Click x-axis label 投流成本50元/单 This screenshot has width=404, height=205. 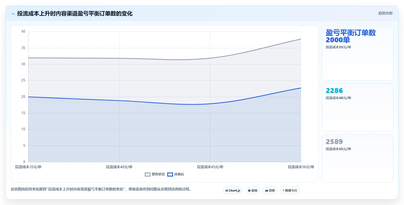point(301,167)
